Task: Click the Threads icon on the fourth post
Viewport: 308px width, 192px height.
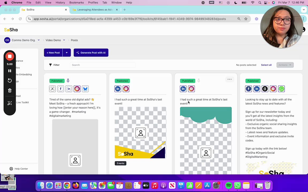Action: (x=265, y=89)
